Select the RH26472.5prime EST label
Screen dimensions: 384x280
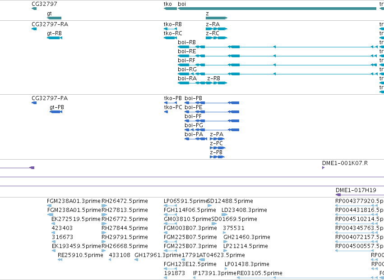coord(125,201)
